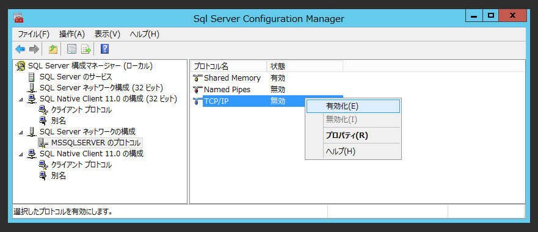Screen dimensions: 538x232
Task: Collapse SQL Server ネットワークの構成 node
Action: click(21, 132)
